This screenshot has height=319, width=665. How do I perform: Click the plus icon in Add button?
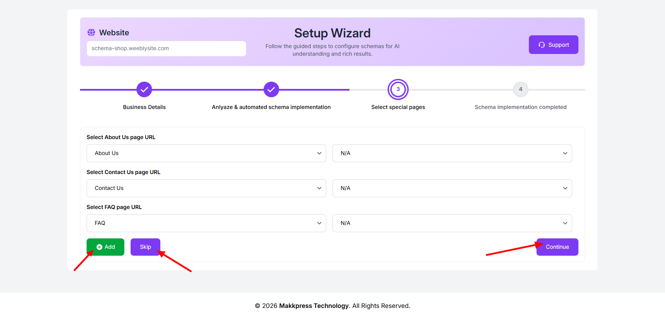tap(99, 247)
